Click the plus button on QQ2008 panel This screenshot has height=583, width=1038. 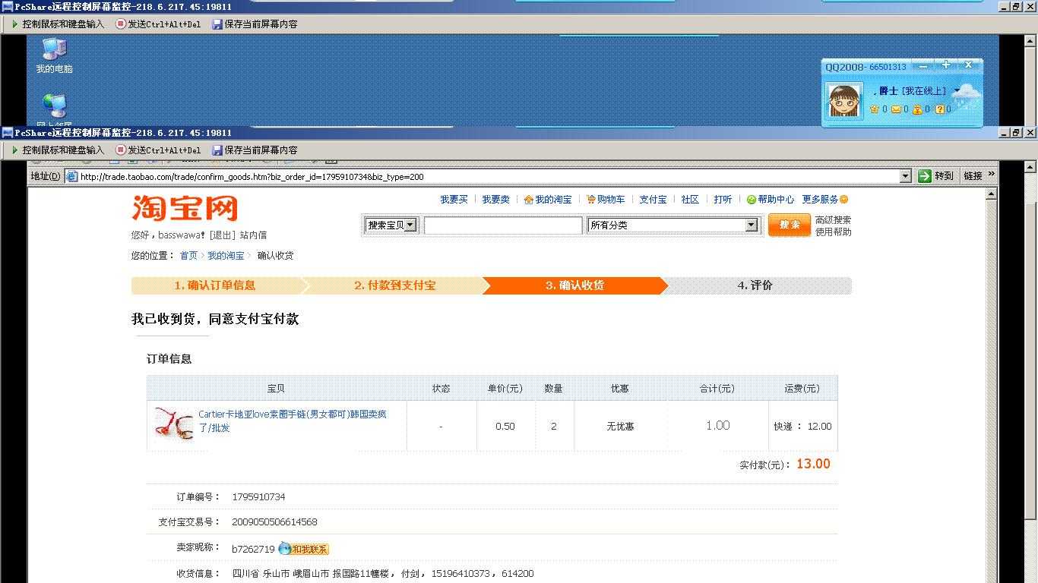coord(945,65)
